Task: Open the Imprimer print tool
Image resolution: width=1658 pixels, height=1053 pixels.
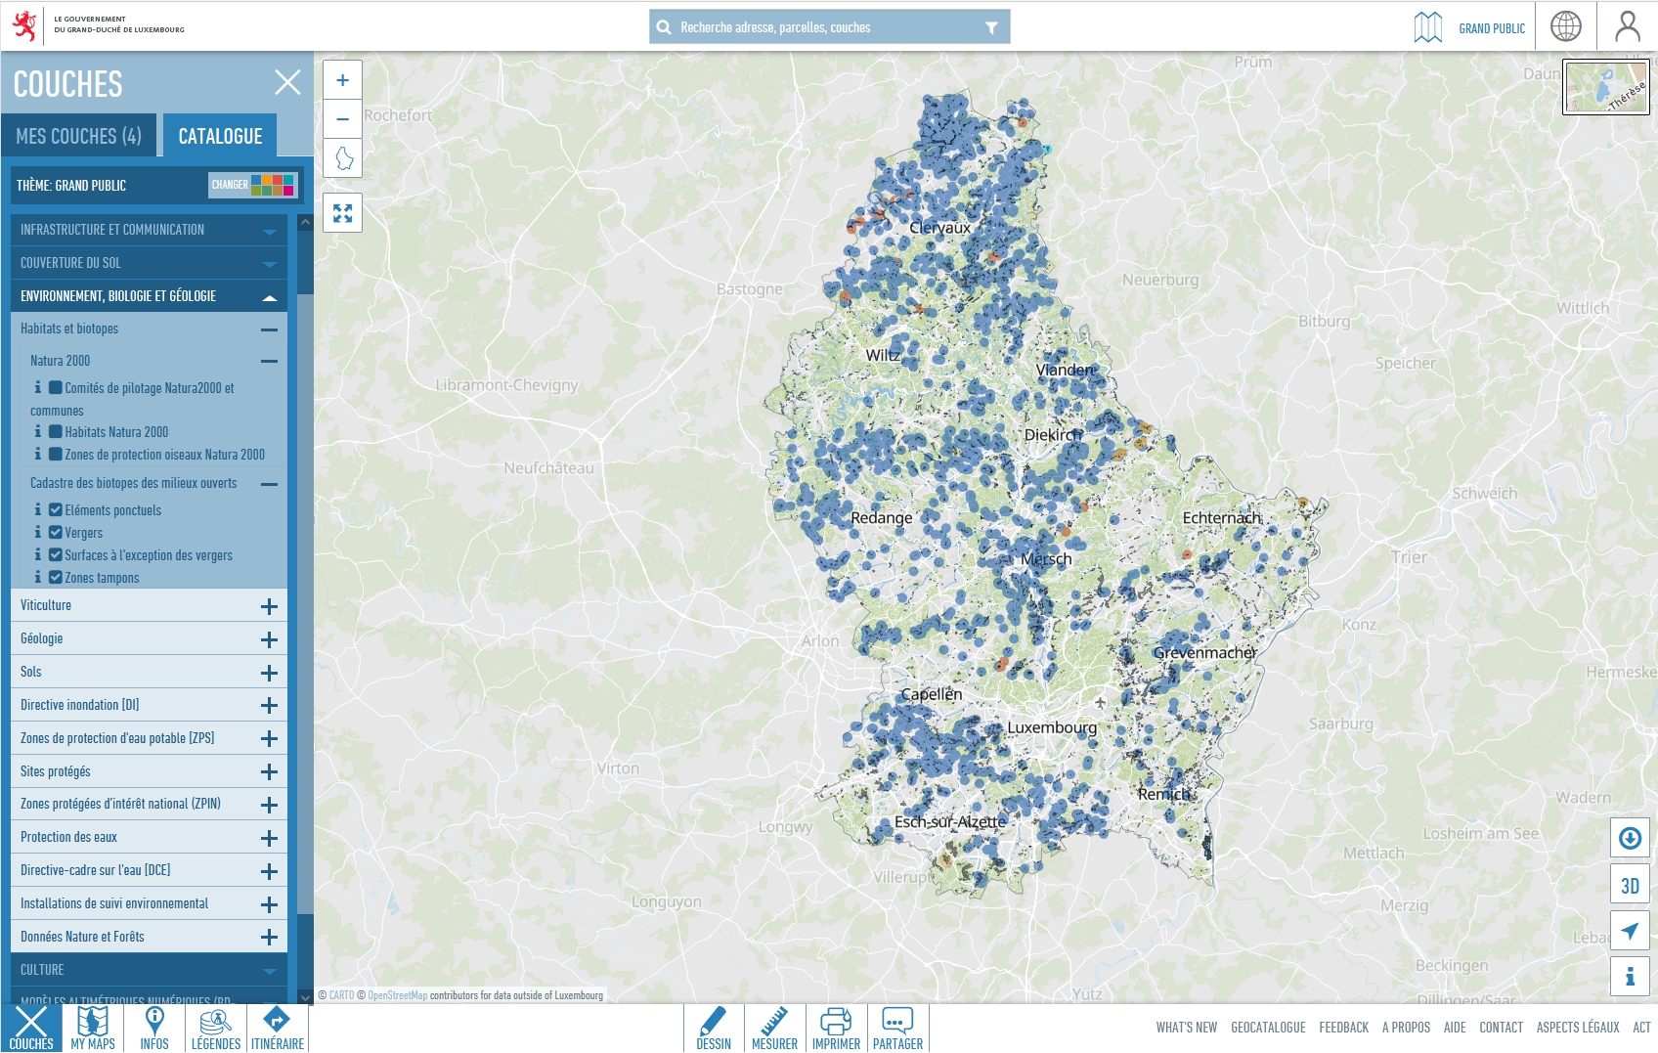Action: click(x=836, y=1029)
